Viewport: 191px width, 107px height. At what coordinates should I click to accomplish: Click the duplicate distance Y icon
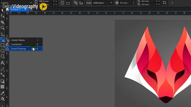139,4
